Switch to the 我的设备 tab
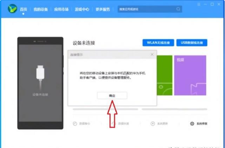Image resolution: width=225 pixels, height=148 pixels. [41, 9]
